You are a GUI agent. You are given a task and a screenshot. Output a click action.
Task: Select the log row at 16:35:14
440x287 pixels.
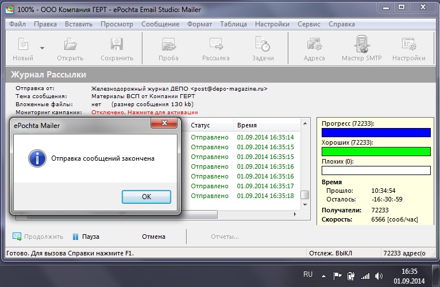242,137
